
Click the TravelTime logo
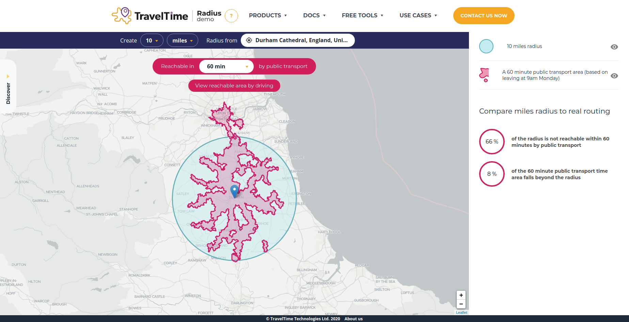click(x=150, y=15)
